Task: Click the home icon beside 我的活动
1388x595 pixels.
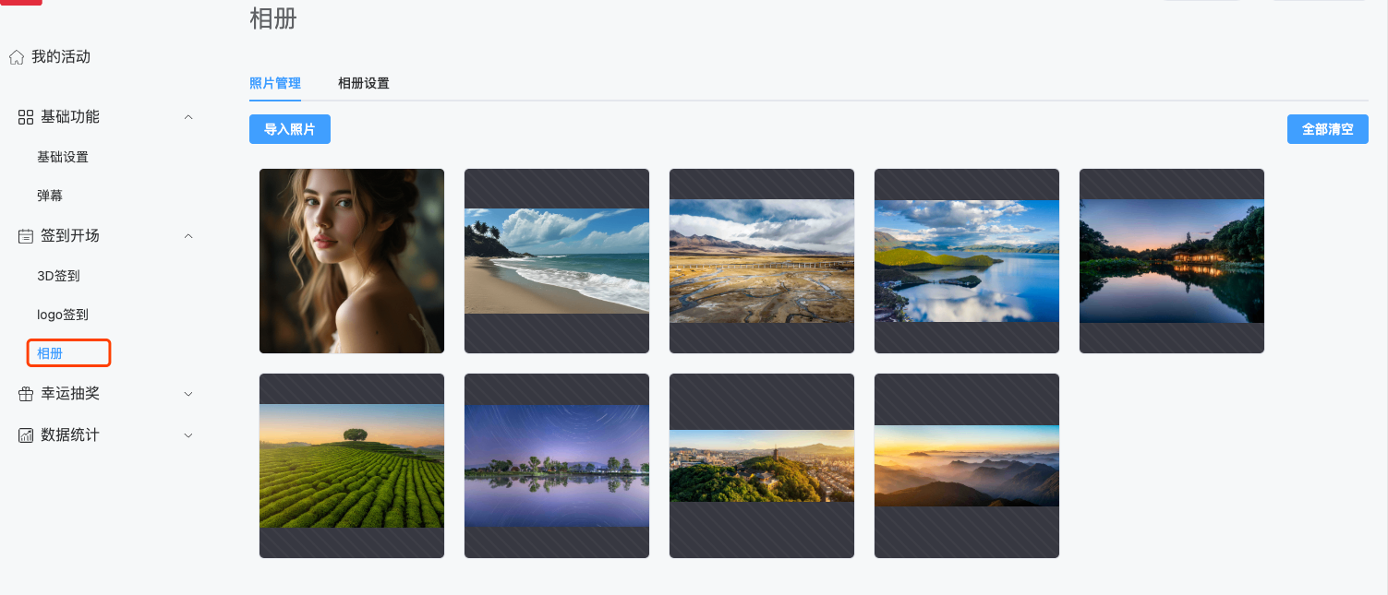Action: tap(17, 57)
